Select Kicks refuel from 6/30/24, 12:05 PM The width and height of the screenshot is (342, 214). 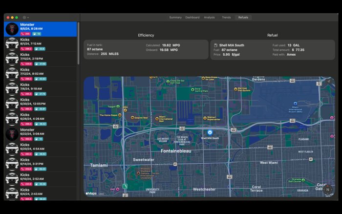41,104
